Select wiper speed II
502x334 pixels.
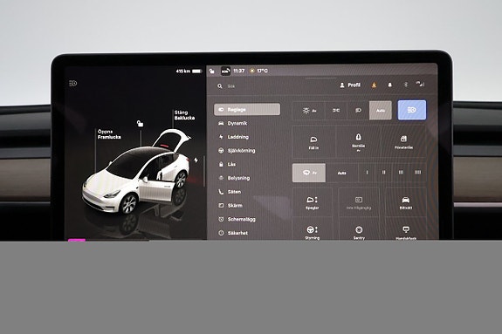[383, 173]
